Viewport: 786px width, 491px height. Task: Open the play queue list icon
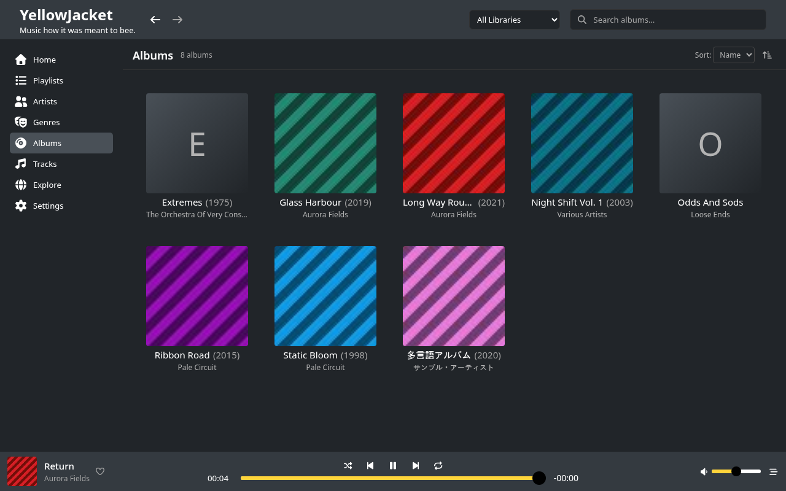(x=774, y=471)
